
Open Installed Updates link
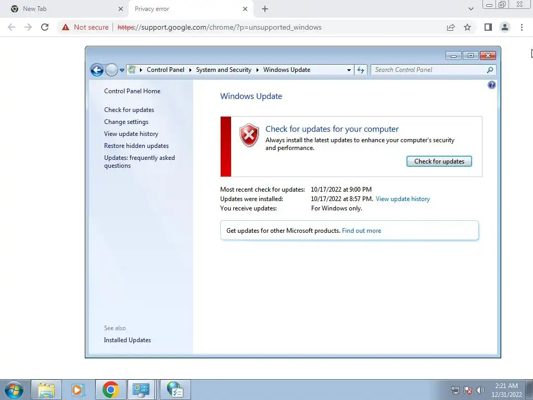pos(128,340)
